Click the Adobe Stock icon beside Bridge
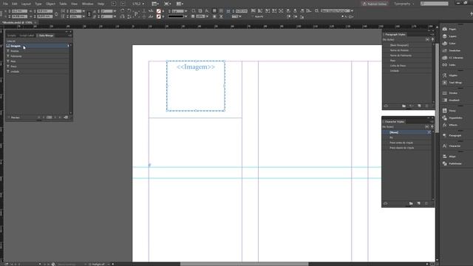Screen dimensions: 473x266 [x=123, y=4]
